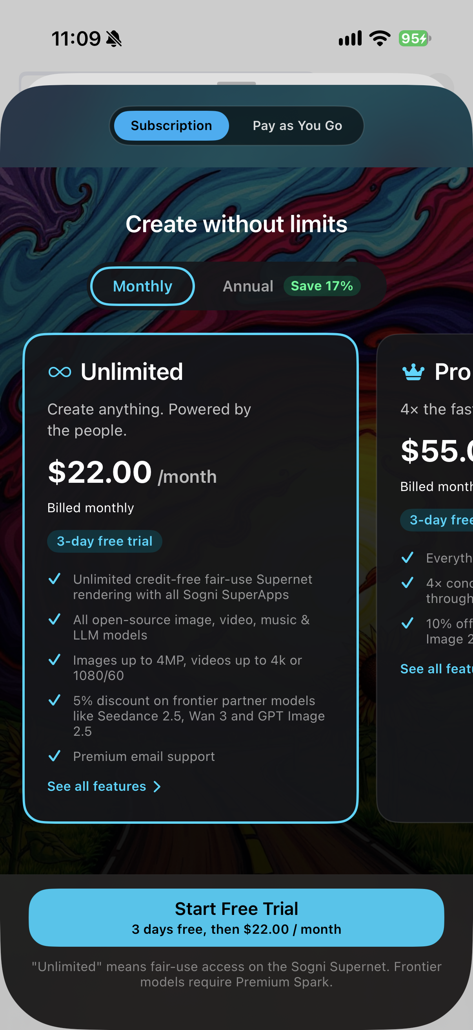
Task: Expand See all features on Pro card
Action: click(436, 669)
